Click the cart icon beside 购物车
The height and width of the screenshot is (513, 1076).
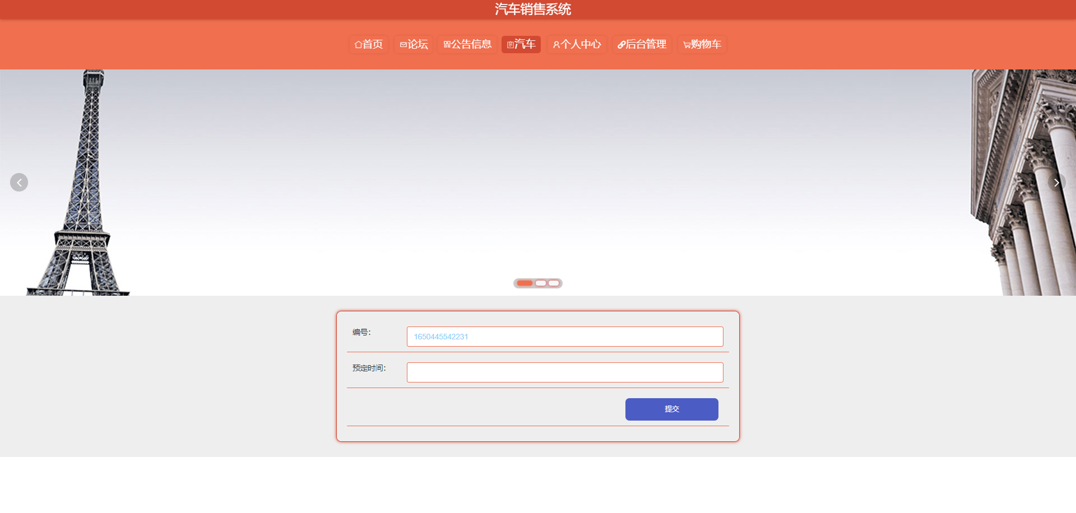(687, 45)
